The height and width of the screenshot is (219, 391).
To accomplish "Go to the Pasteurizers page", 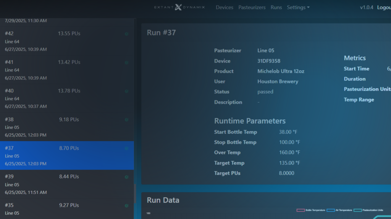I will tap(252, 7).
